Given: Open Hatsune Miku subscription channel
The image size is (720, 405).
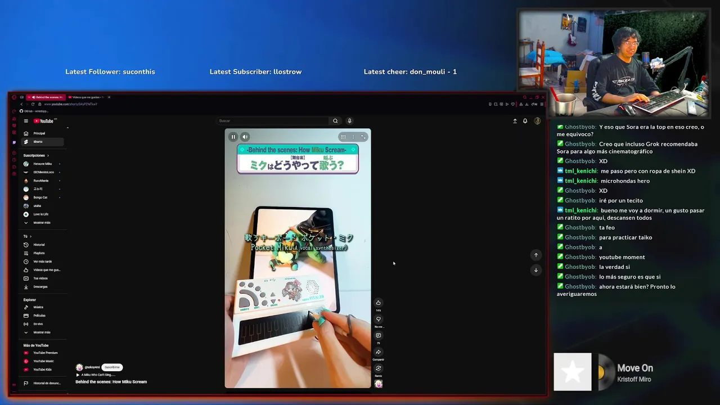Looking at the screenshot, I should click(x=43, y=164).
